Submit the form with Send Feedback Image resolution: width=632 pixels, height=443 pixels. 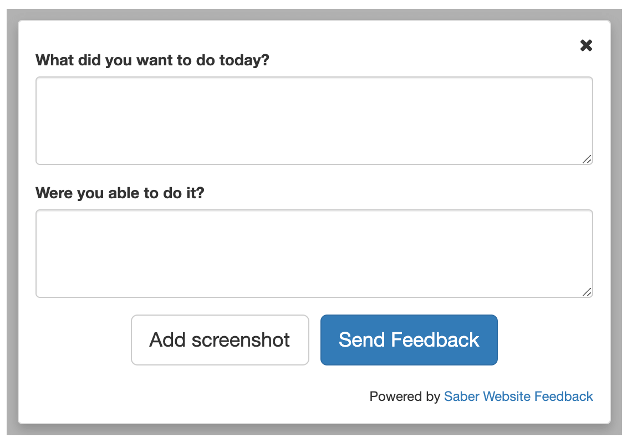click(x=409, y=340)
